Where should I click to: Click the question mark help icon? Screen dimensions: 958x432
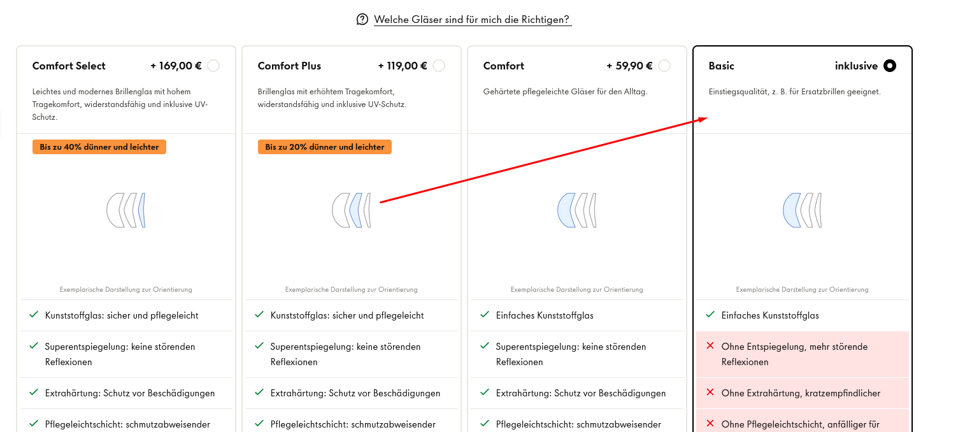click(362, 20)
